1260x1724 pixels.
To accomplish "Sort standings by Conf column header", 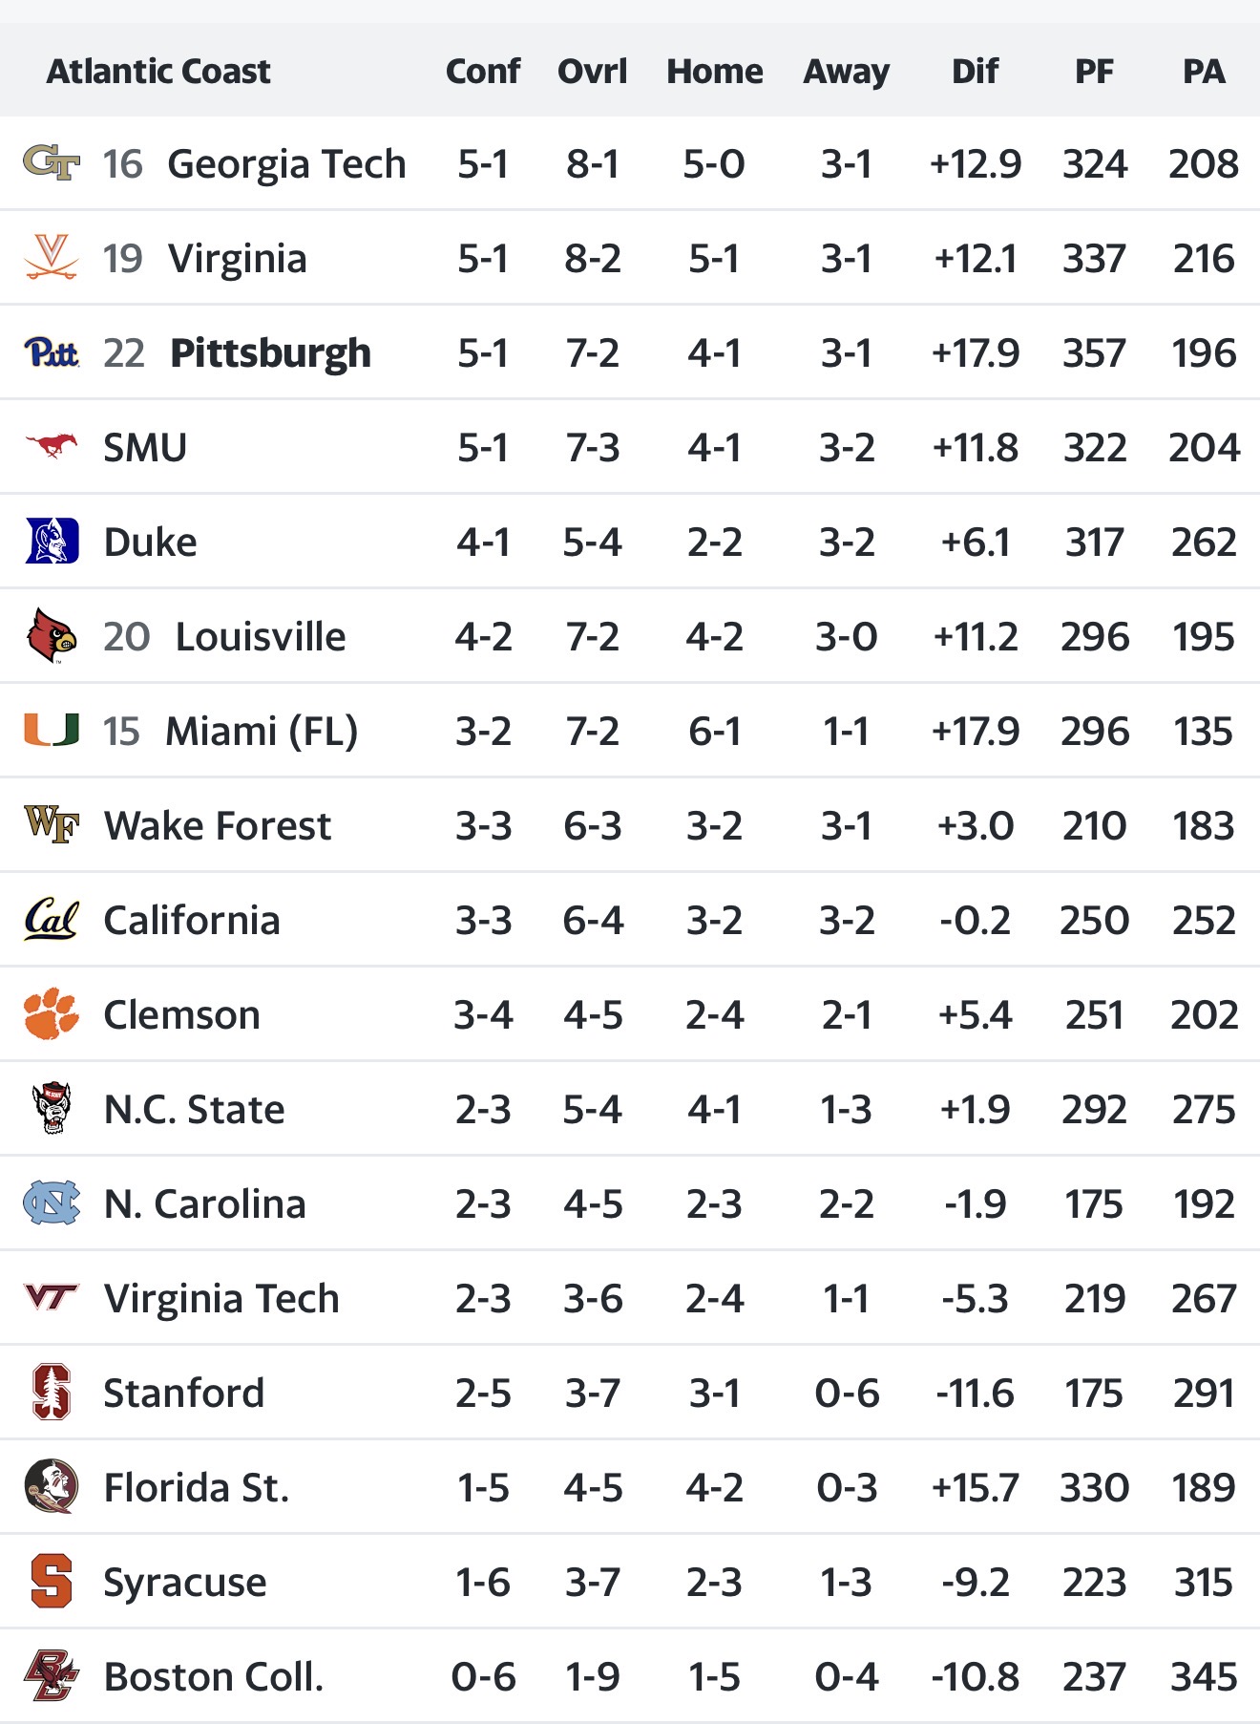I will [483, 72].
